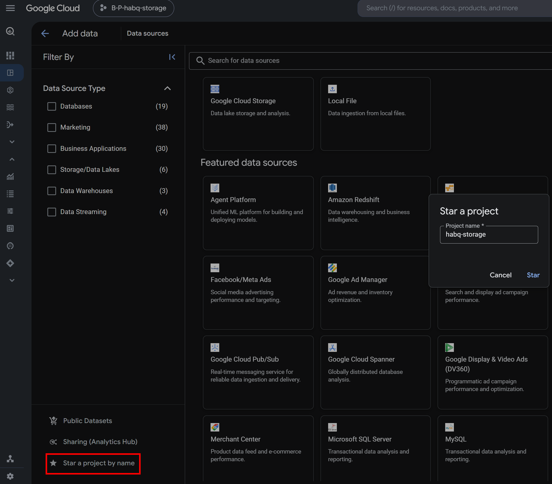Open the Data sources tab
Viewport: 552px width, 484px height.
tap(148, 34)
